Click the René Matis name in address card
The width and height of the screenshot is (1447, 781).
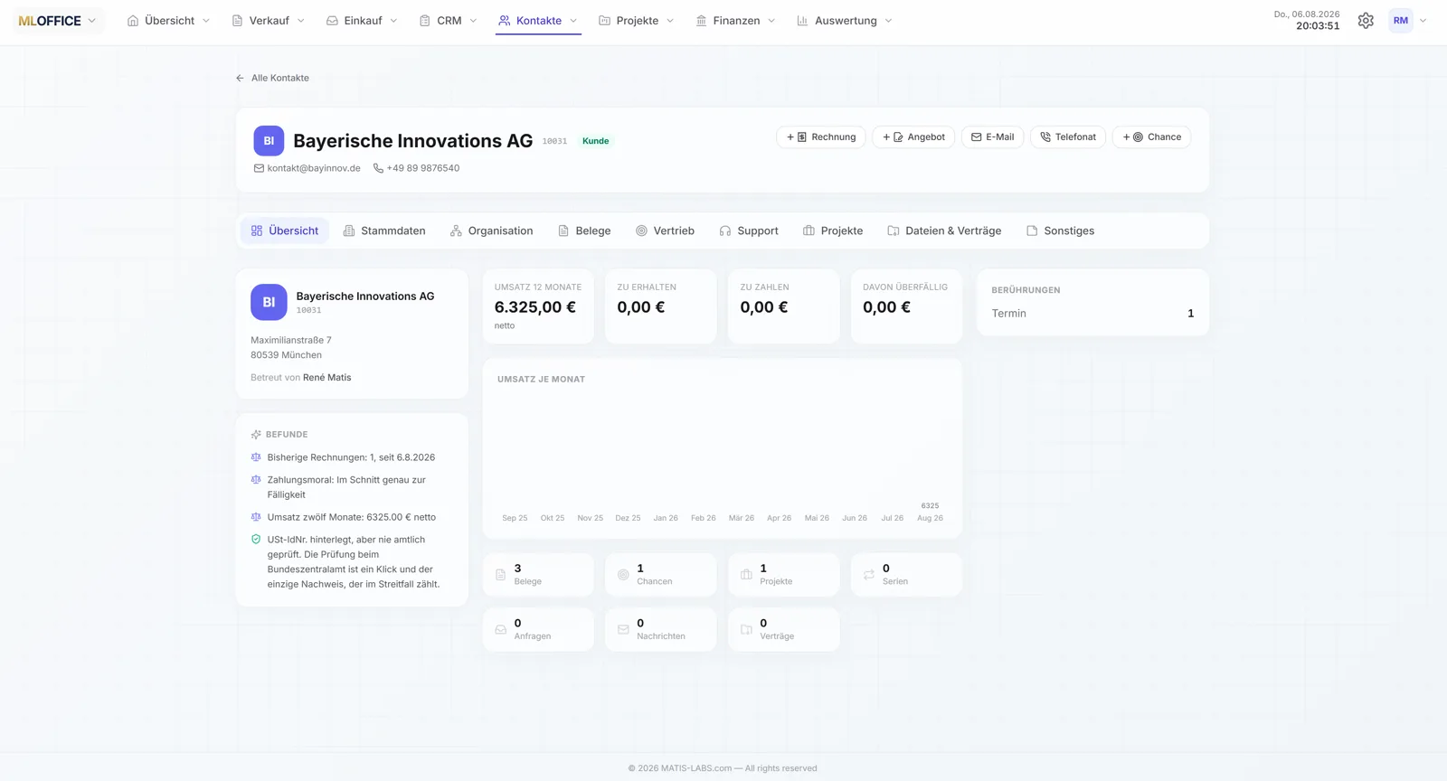click(x=327, y=378)
